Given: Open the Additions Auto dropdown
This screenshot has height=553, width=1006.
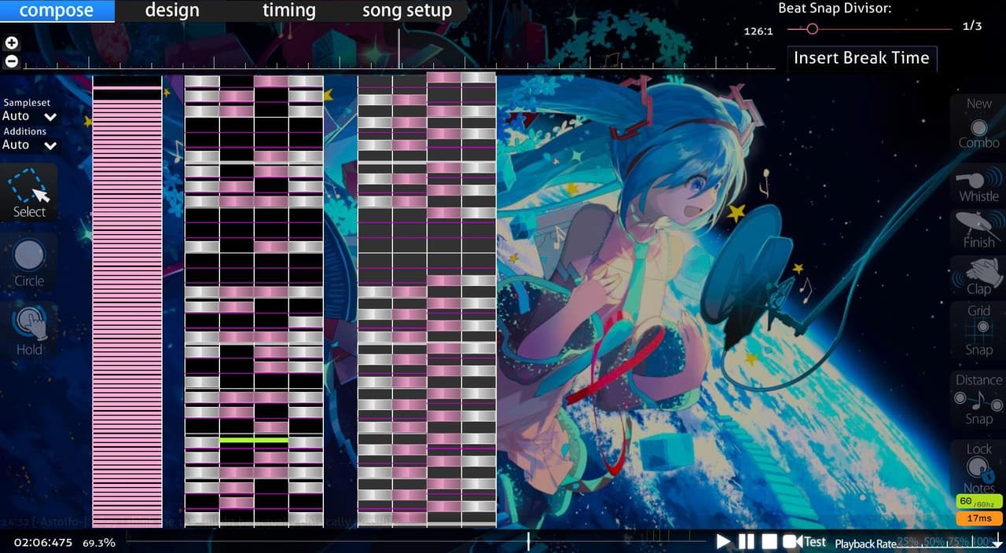Looking at the screenshot, I should [x=29, y=145].
